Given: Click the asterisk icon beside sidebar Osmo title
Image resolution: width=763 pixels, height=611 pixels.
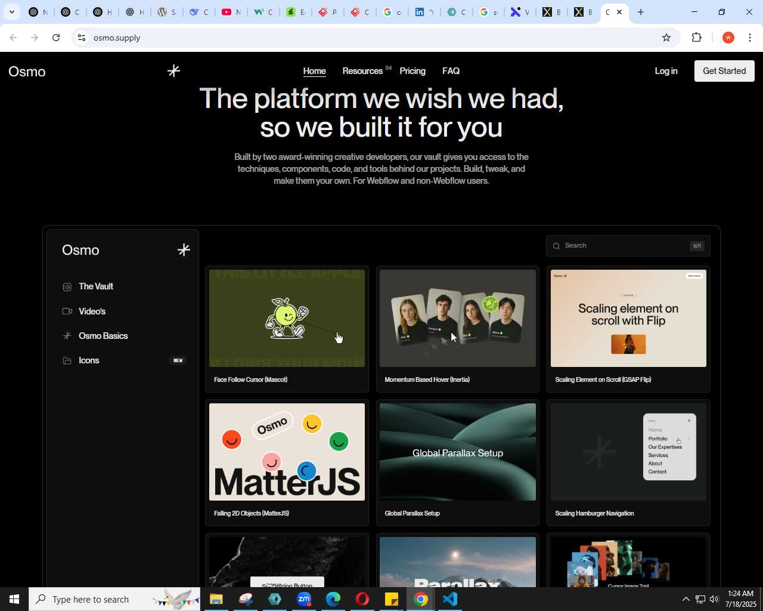Looking at the screenshot, I should pyautogui.click(x=184, y=250).
